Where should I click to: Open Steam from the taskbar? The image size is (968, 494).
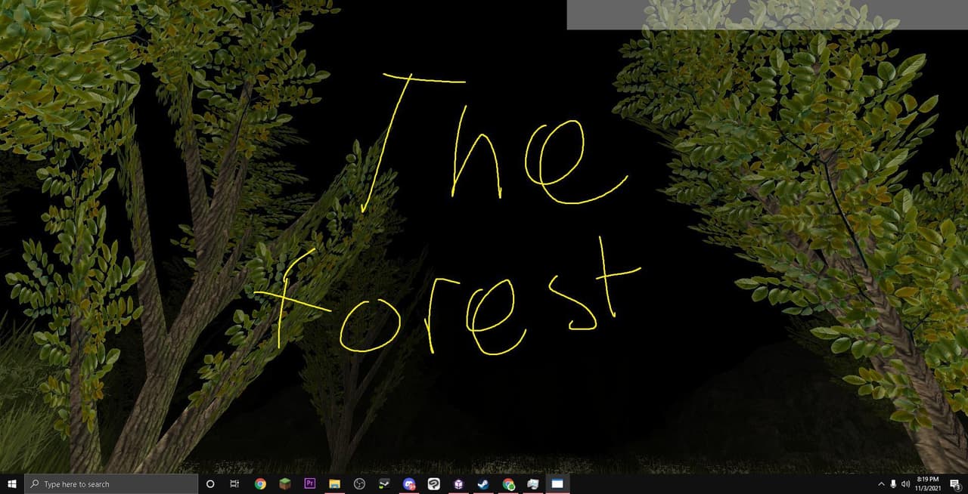(484, 484)
